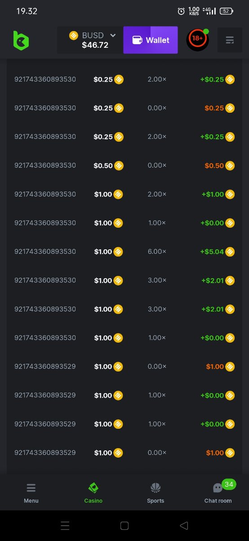Open the Menu tab in bottom bar

click(x=31, y=492)
